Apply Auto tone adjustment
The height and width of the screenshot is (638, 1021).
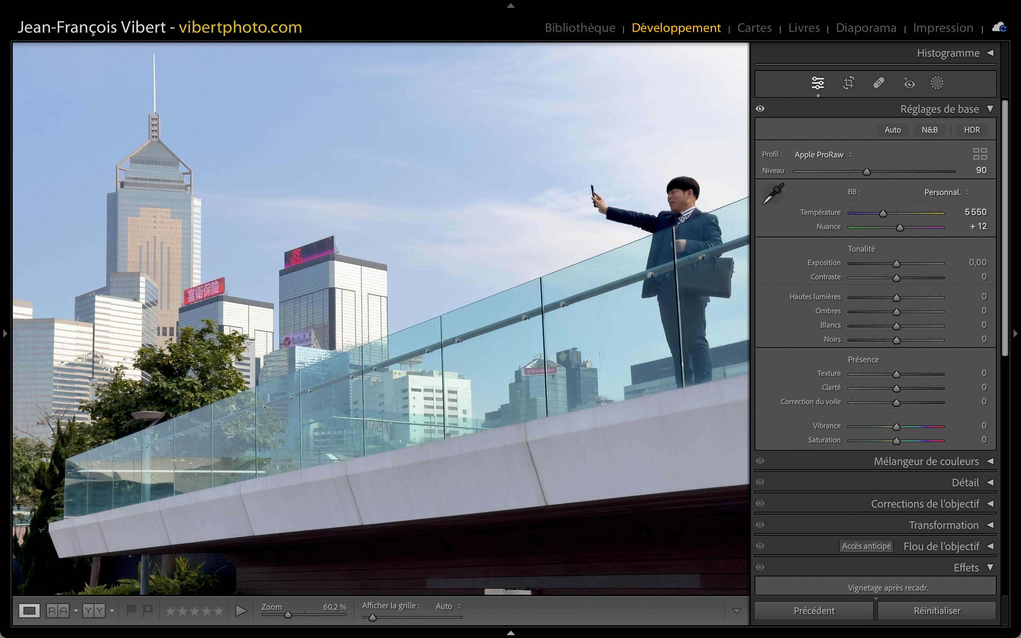[x=892, y=130]
